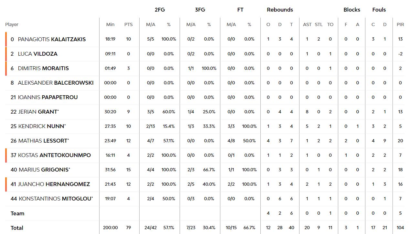Click the Min column header
This screenshot has width=409, height=234.
[x=110, y=24]
